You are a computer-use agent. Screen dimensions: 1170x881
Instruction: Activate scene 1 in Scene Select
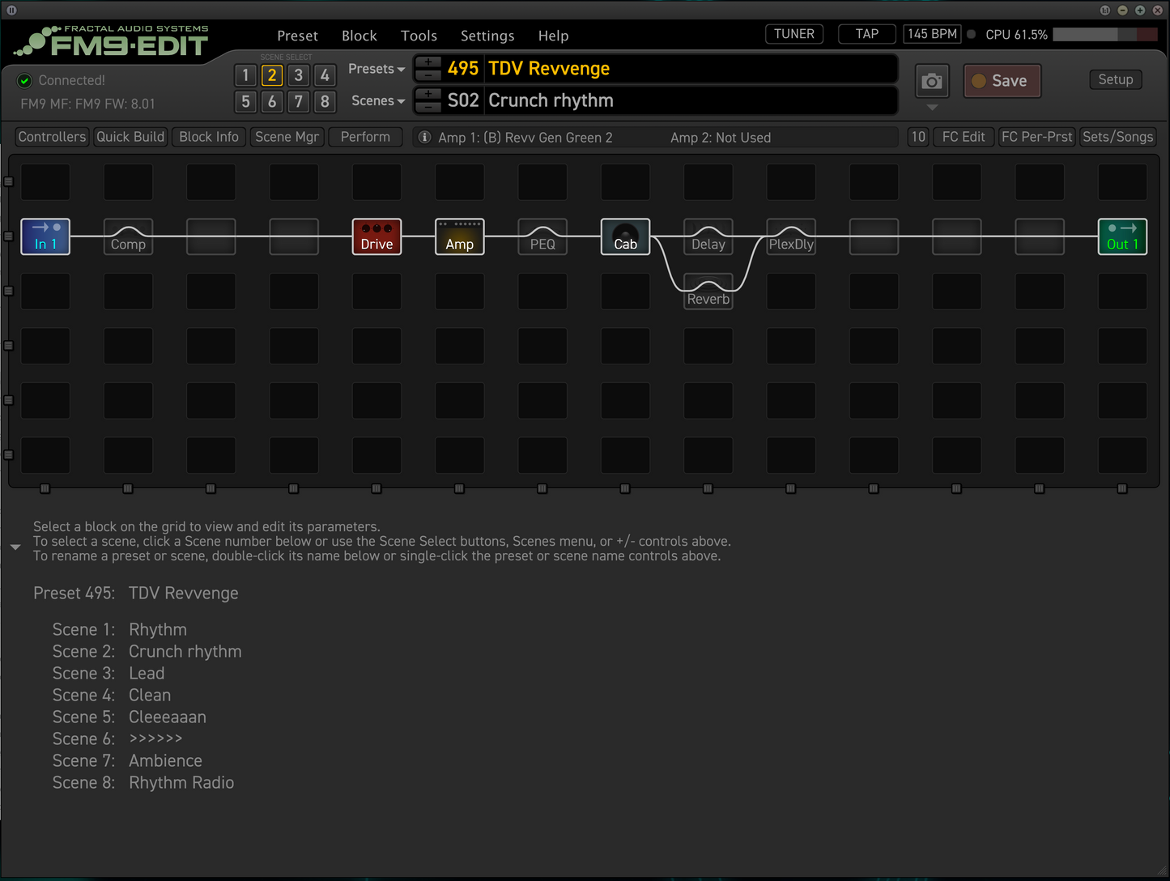245,75
